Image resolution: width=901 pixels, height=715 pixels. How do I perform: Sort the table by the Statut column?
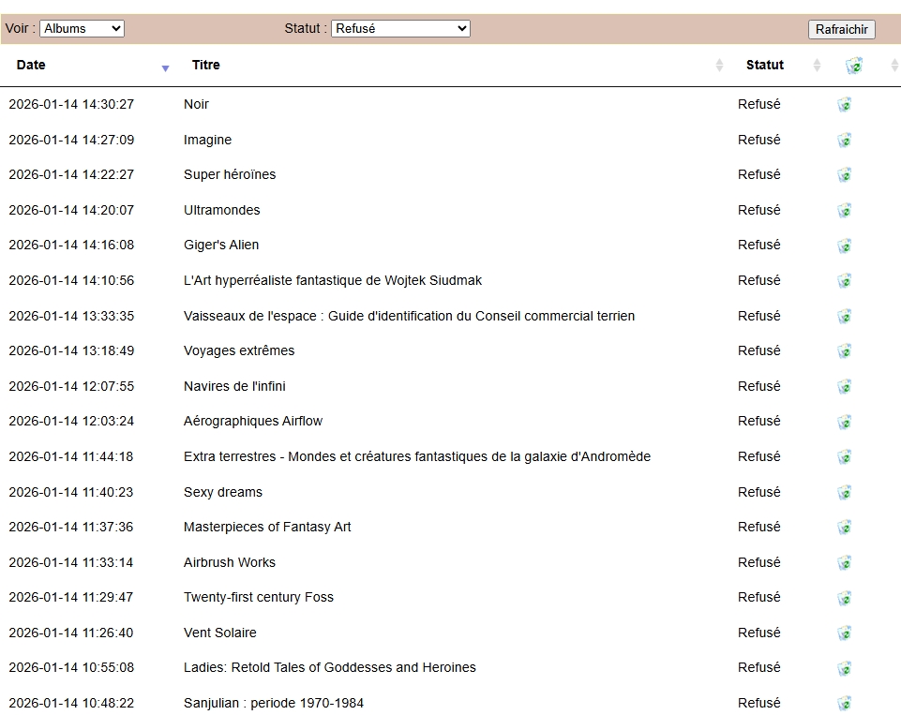pos(765,65)
